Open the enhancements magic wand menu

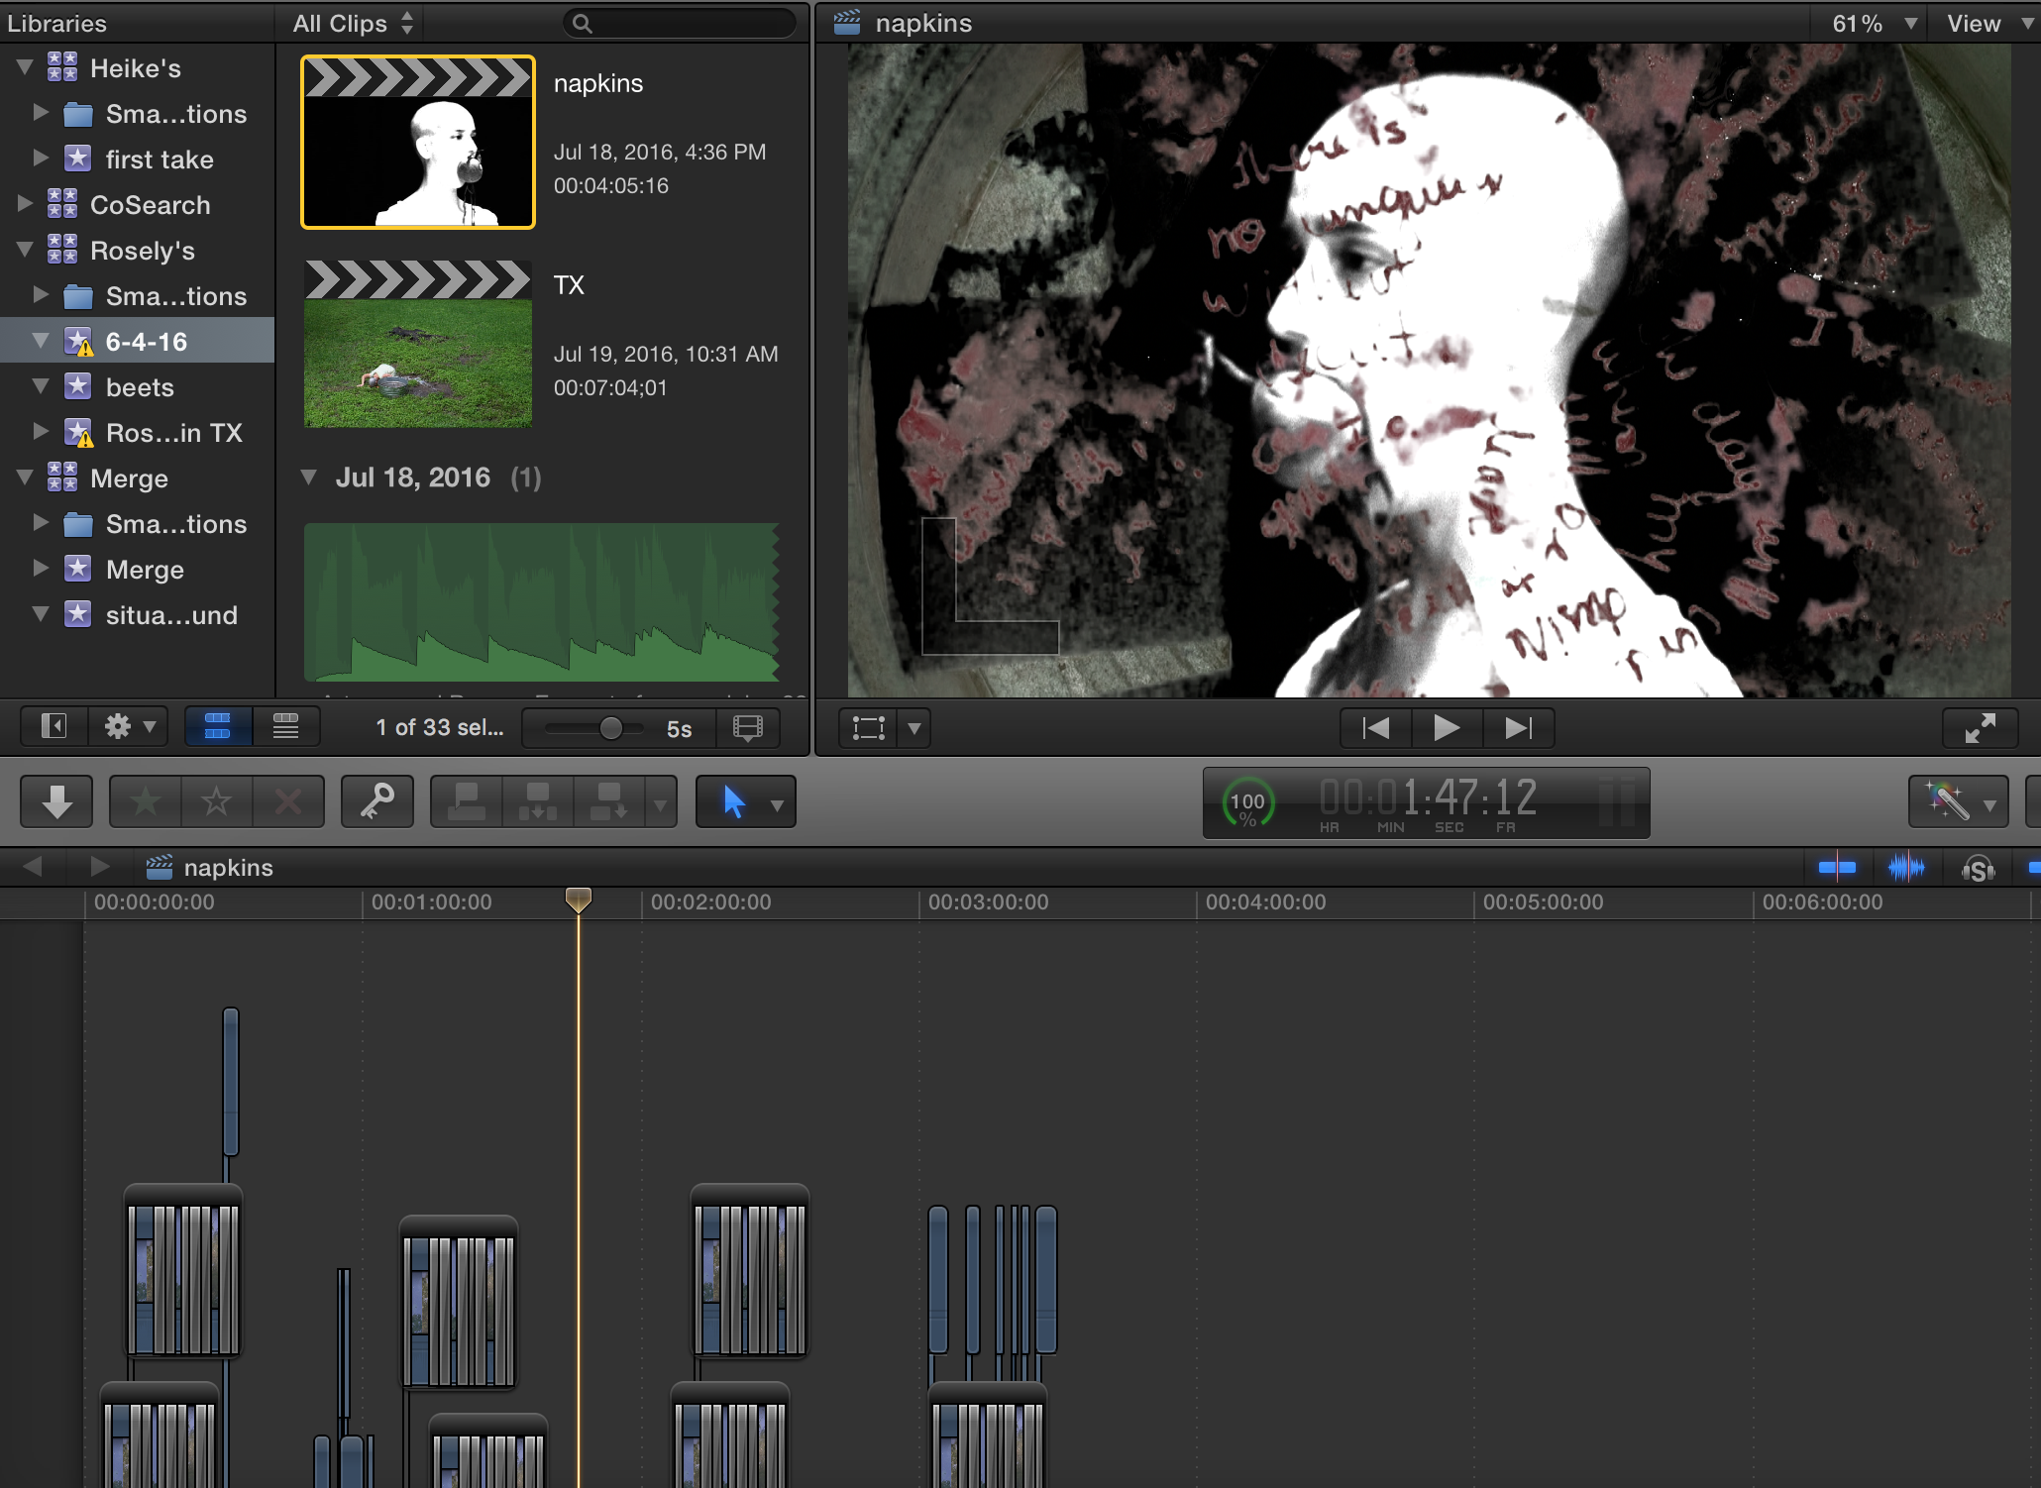click(x=1958, y=801)
